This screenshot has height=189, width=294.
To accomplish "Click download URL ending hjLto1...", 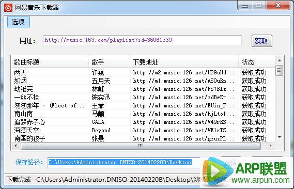I will 183,114.
